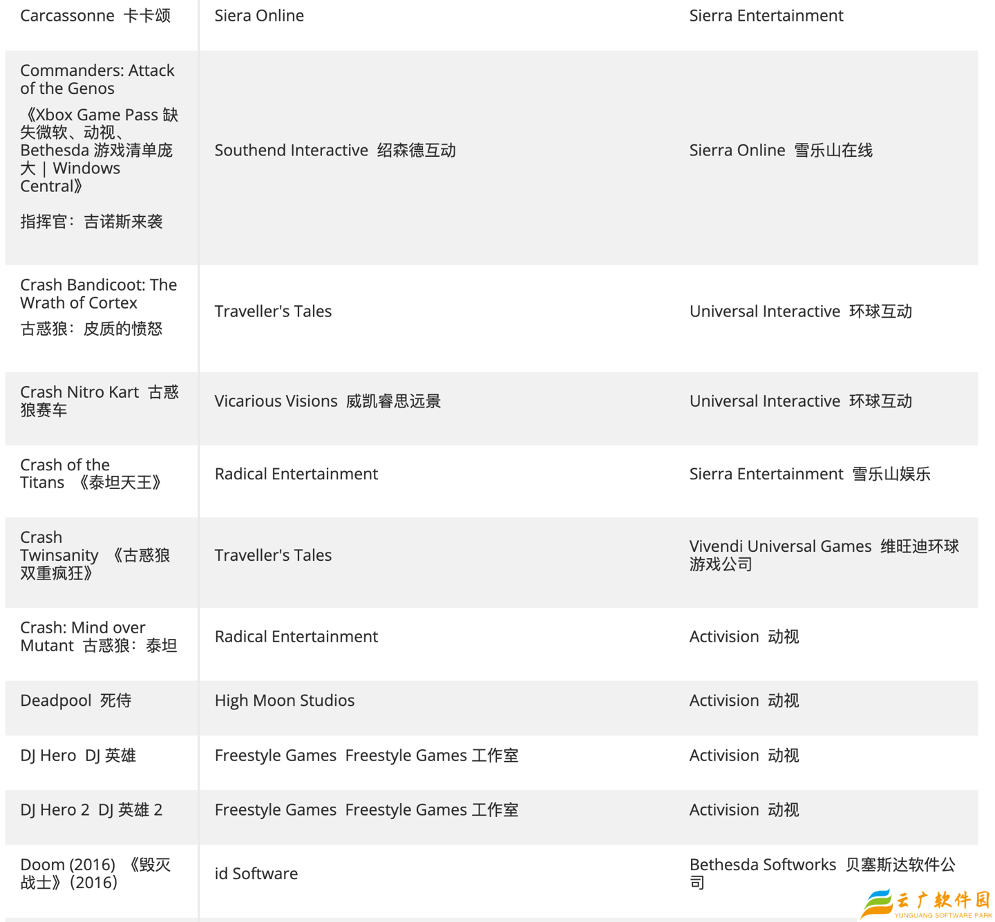Click 'Commanders: Attack of the Genos' title

(x=97, y=79)
